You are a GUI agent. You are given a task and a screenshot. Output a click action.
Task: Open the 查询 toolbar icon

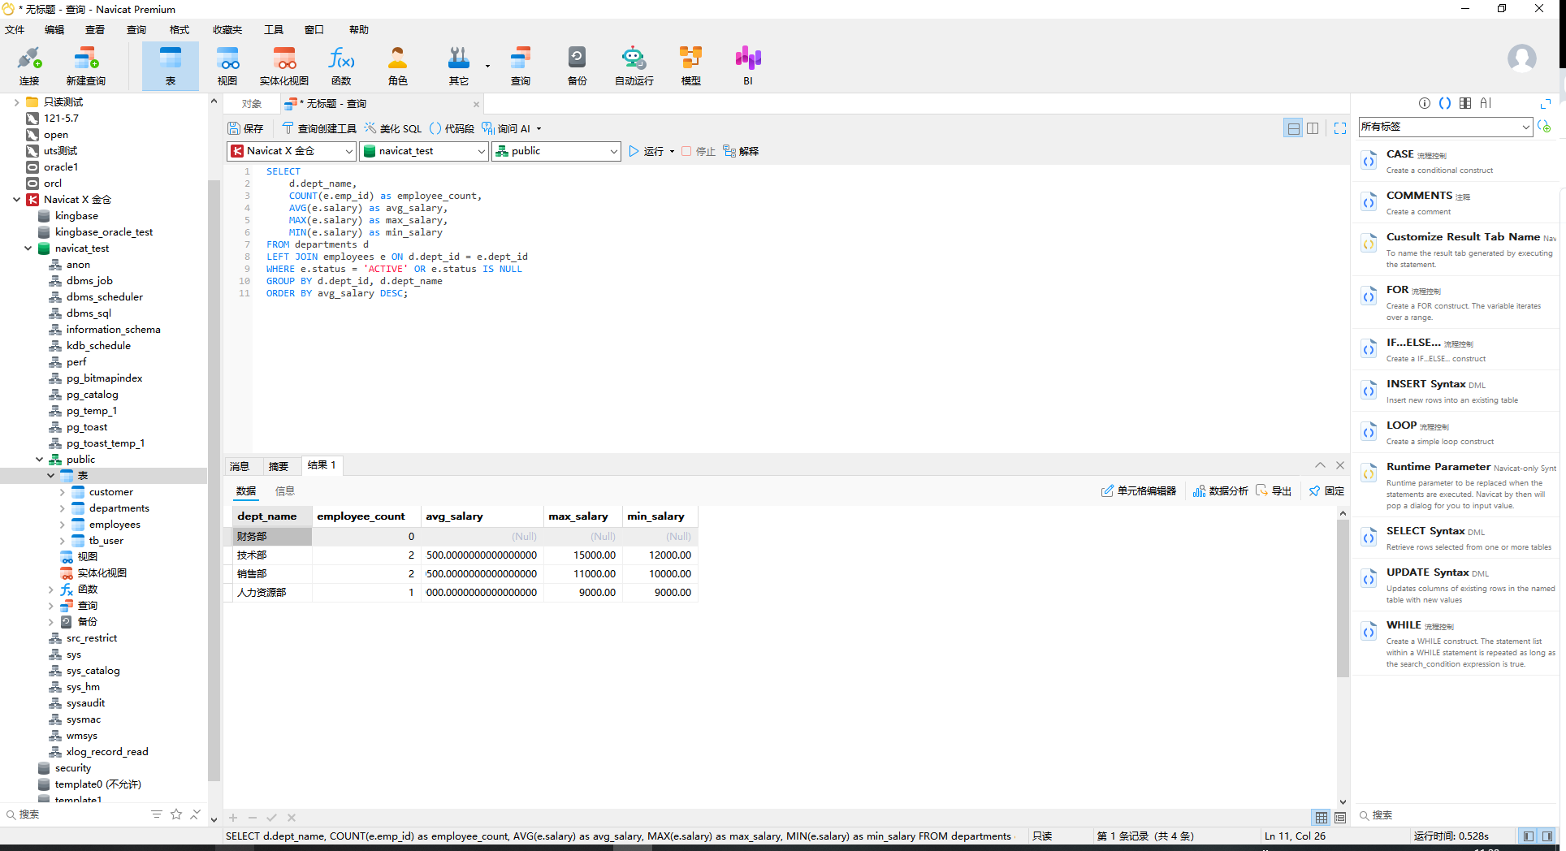pos(521,66)
